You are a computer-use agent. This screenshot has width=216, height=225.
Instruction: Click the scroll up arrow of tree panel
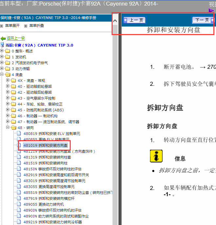tap(115, 21)
